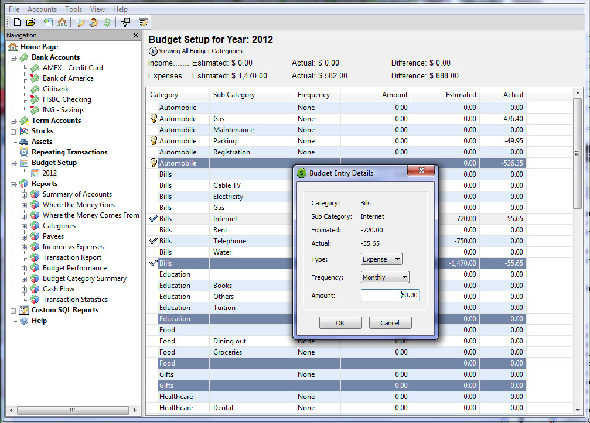The width and height of the screenshot is (590, 423).
Task: Click the budget table vertical scrollbar thumb
Action: point(577,153)
